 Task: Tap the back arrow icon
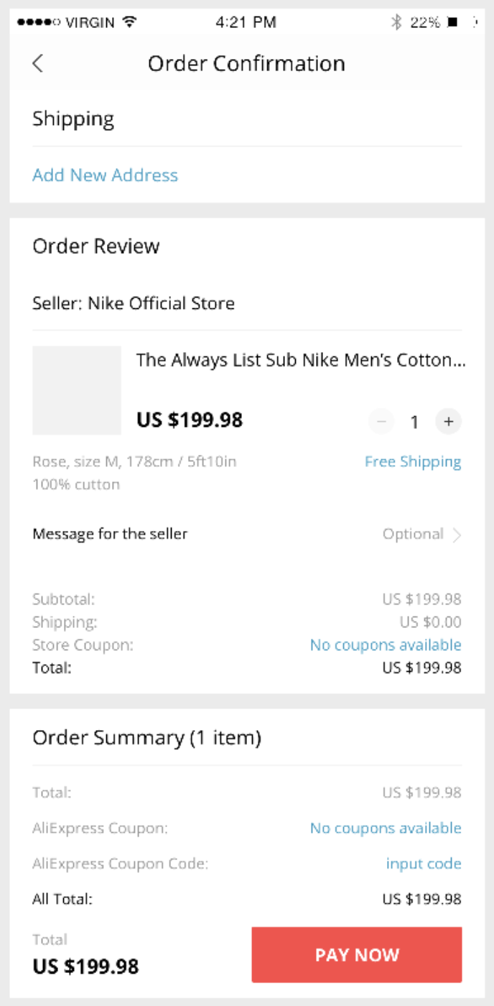tap(38, 63)
